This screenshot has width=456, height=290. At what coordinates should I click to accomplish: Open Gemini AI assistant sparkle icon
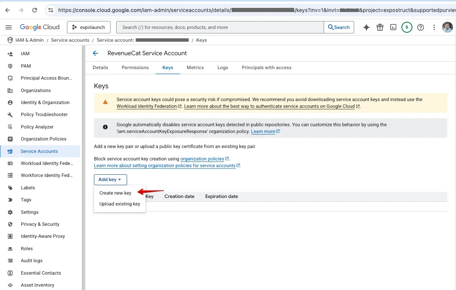(366, 27)
